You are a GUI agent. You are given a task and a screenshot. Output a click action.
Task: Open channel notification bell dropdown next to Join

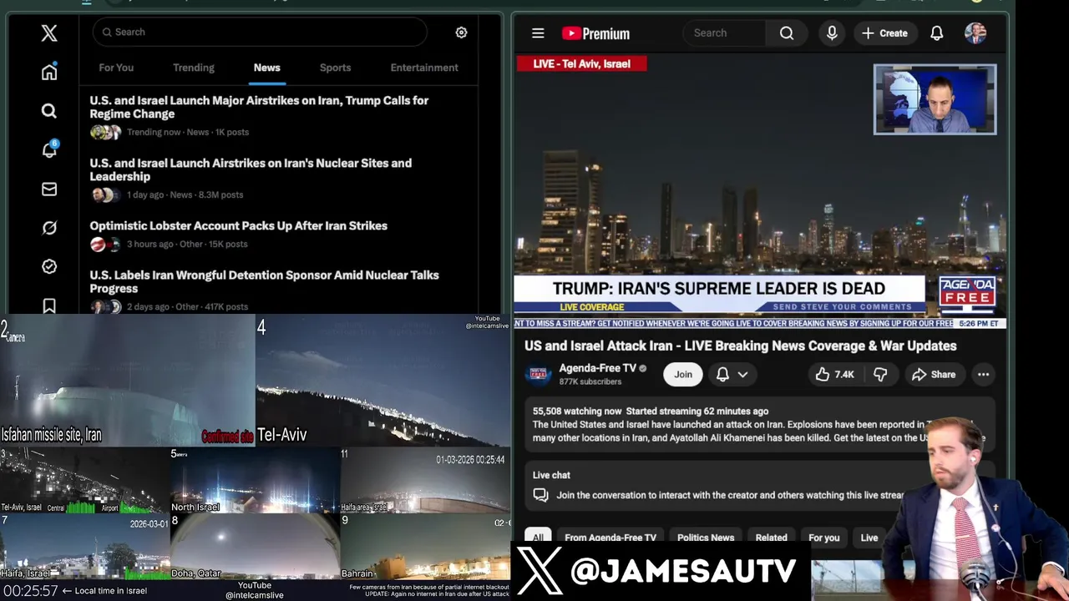[x=732, y=375]
